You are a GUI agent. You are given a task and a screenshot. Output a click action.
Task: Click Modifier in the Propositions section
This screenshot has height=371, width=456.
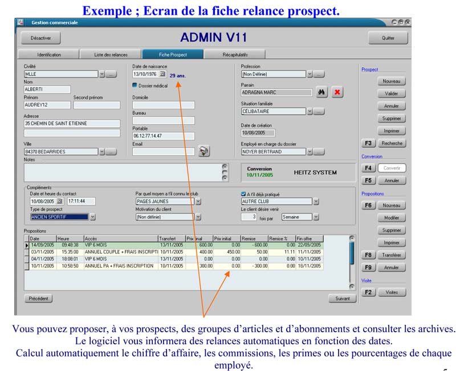[x=392, y=218]
